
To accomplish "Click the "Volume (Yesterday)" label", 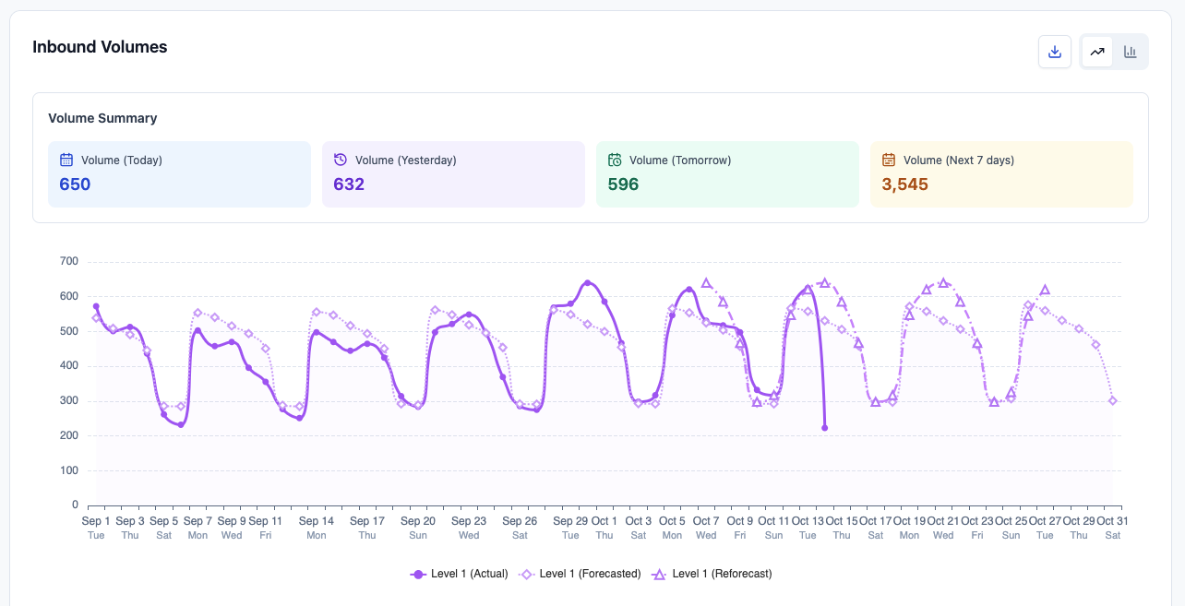I will pyautogui.click(x=406, y=160).
